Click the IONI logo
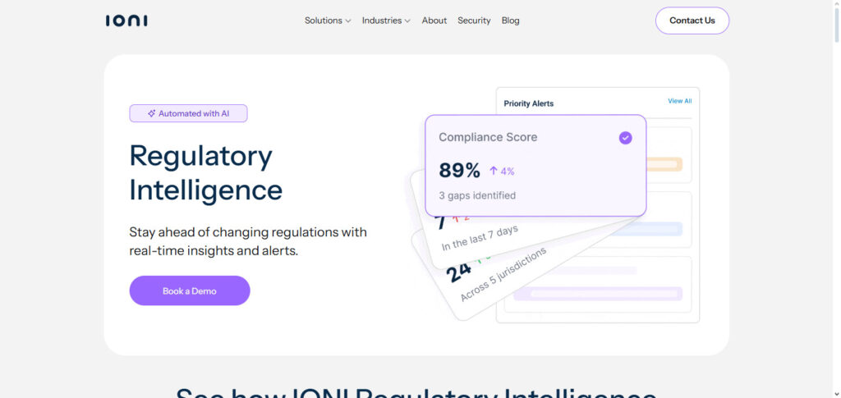The width and height of the screenshot is (841, 398). click(x=126, y=21)
